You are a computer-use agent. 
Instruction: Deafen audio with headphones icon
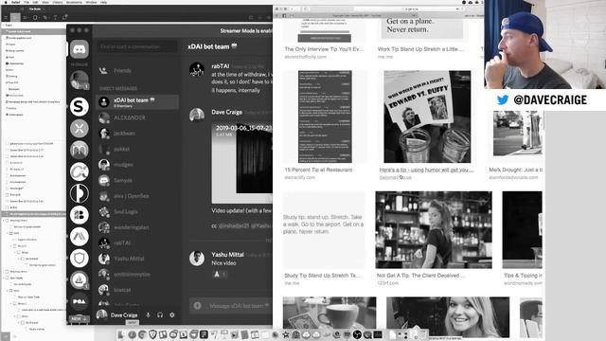coord(160,315)
